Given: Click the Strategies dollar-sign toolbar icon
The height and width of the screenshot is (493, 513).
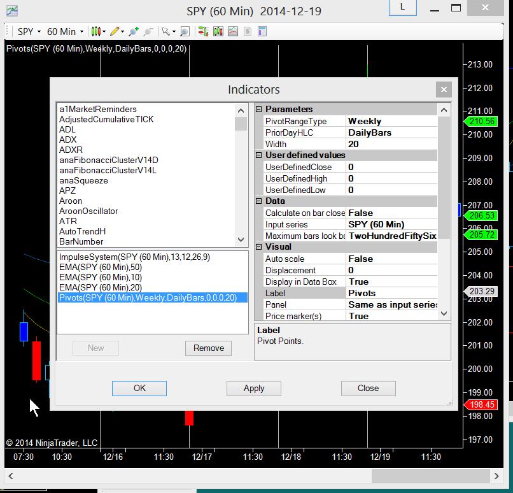Looking at the screenshot, I should click(x=248, y=31).
